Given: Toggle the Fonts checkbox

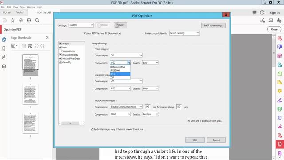Looking at the screenshot, I should point(60,47).
